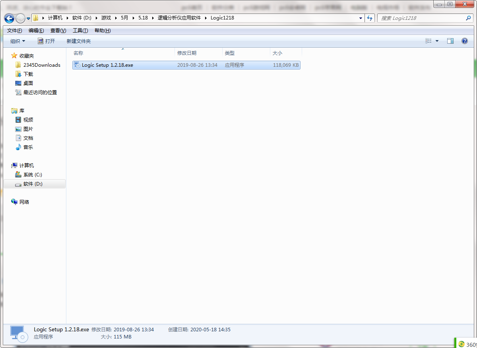Open Help via the question mark icon

[464, 41]
